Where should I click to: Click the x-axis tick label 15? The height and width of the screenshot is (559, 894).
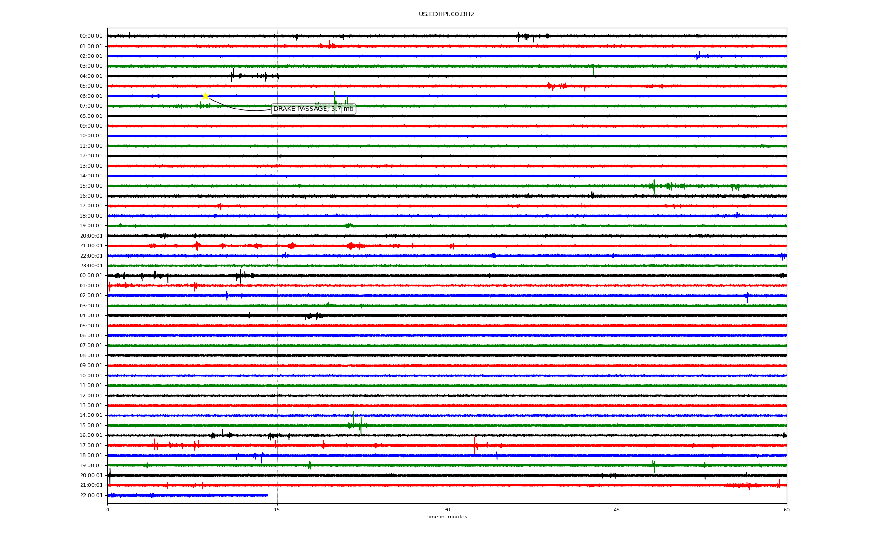(277, 510)
